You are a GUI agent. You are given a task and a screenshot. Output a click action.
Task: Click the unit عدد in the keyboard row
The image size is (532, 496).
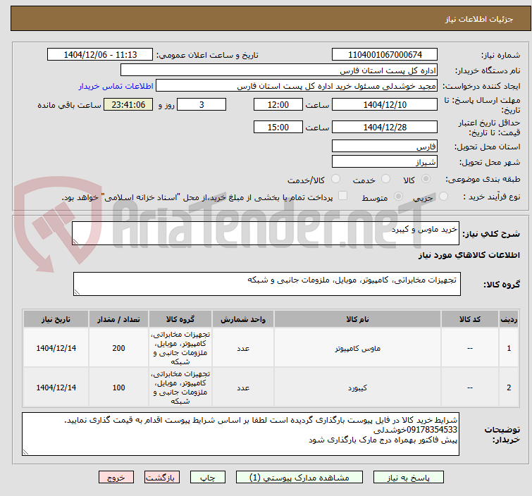(243, 387)
